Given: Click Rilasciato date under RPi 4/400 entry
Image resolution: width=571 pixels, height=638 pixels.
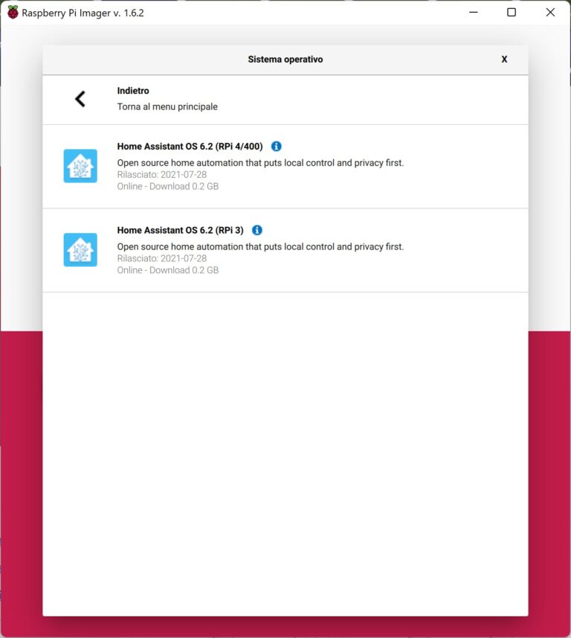Looking at the screenshot, I should point(162,174).
